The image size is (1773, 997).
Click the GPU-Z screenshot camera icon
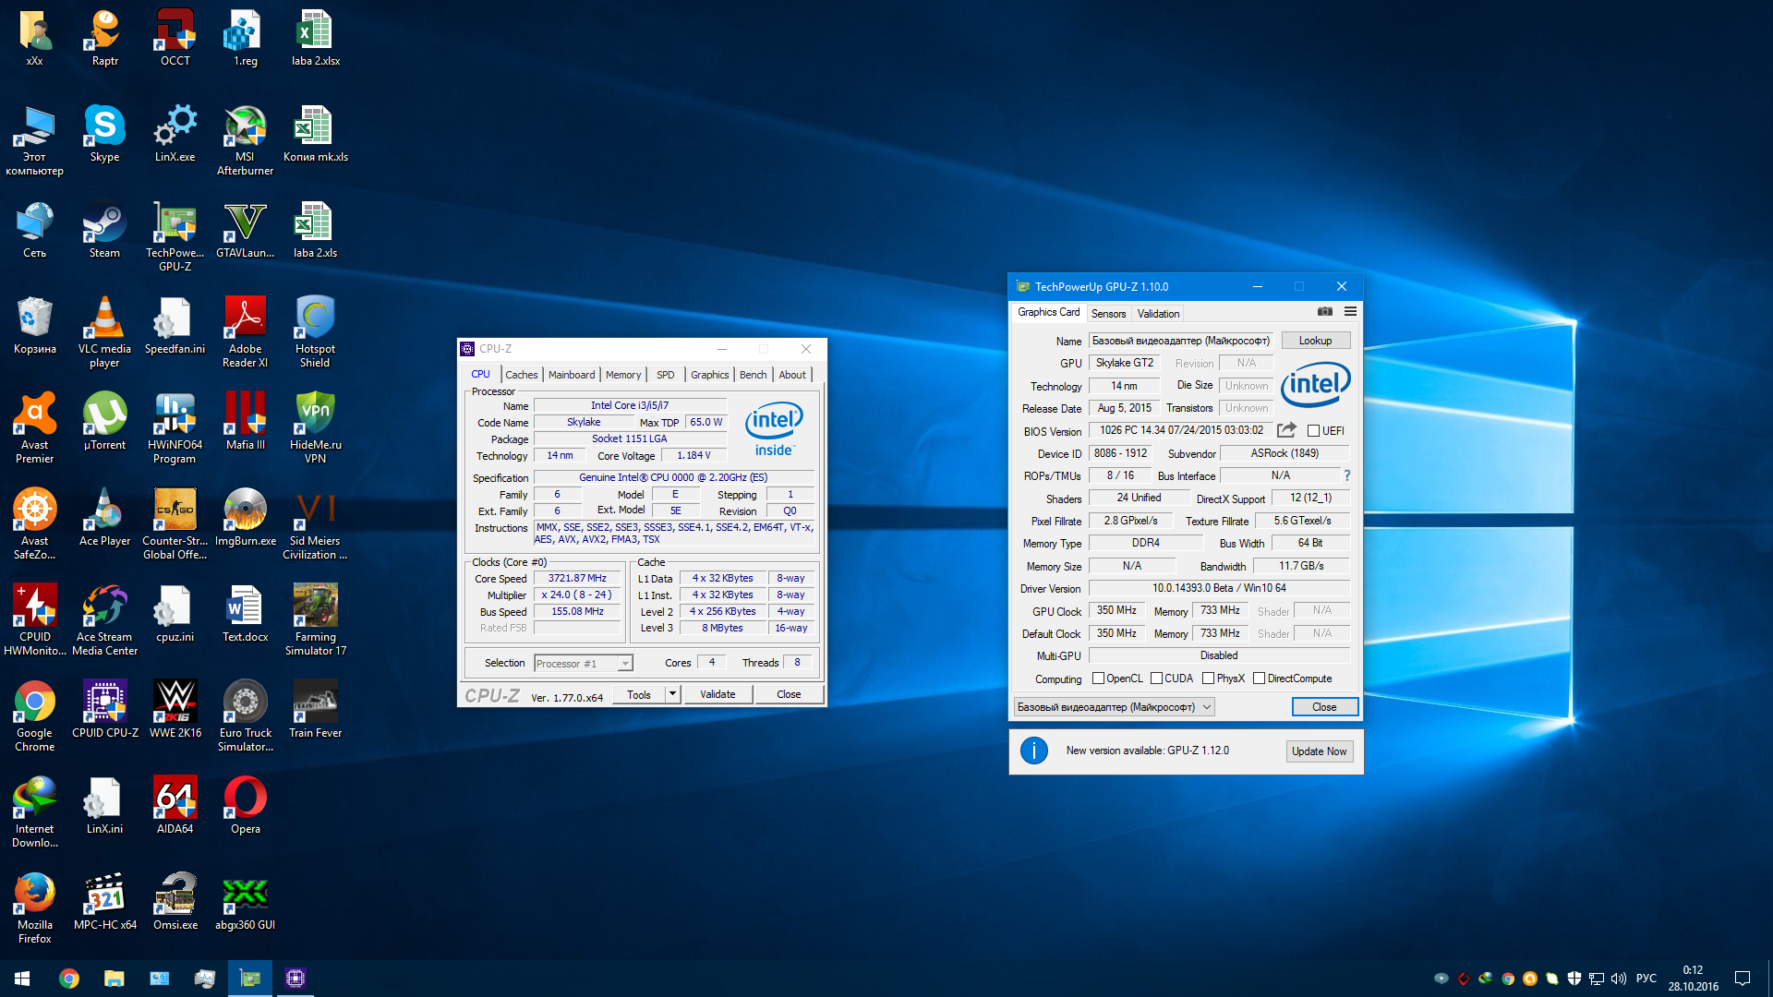click(x=1324, y=312)
